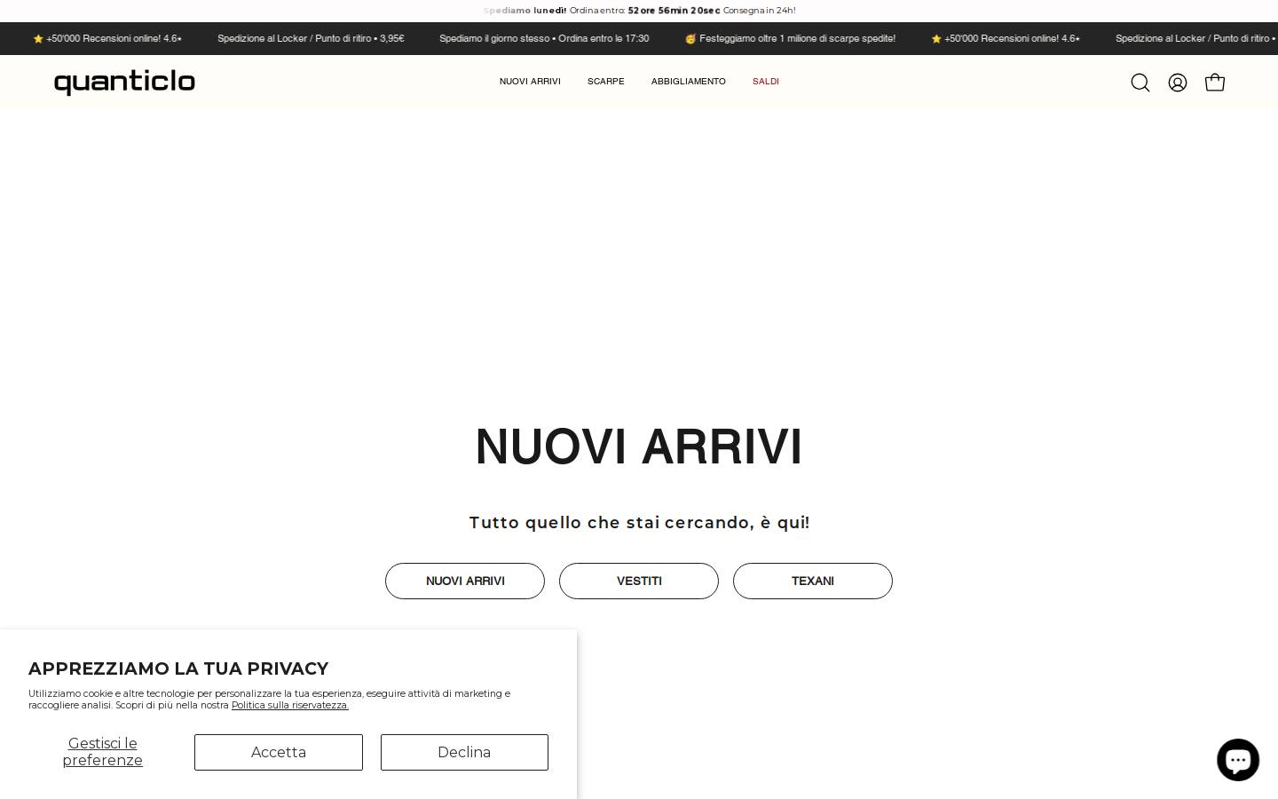Image resolution: width=1278 pixels, height=799 pixels.
Task: Decline cookies with the Declina button
Action: click(x=464, y=752)
